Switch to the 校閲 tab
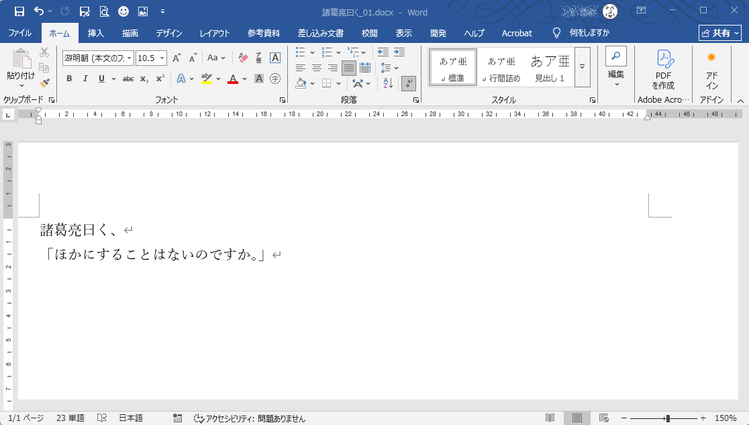The height and width of the screenshot is (425, 749). 369,33
